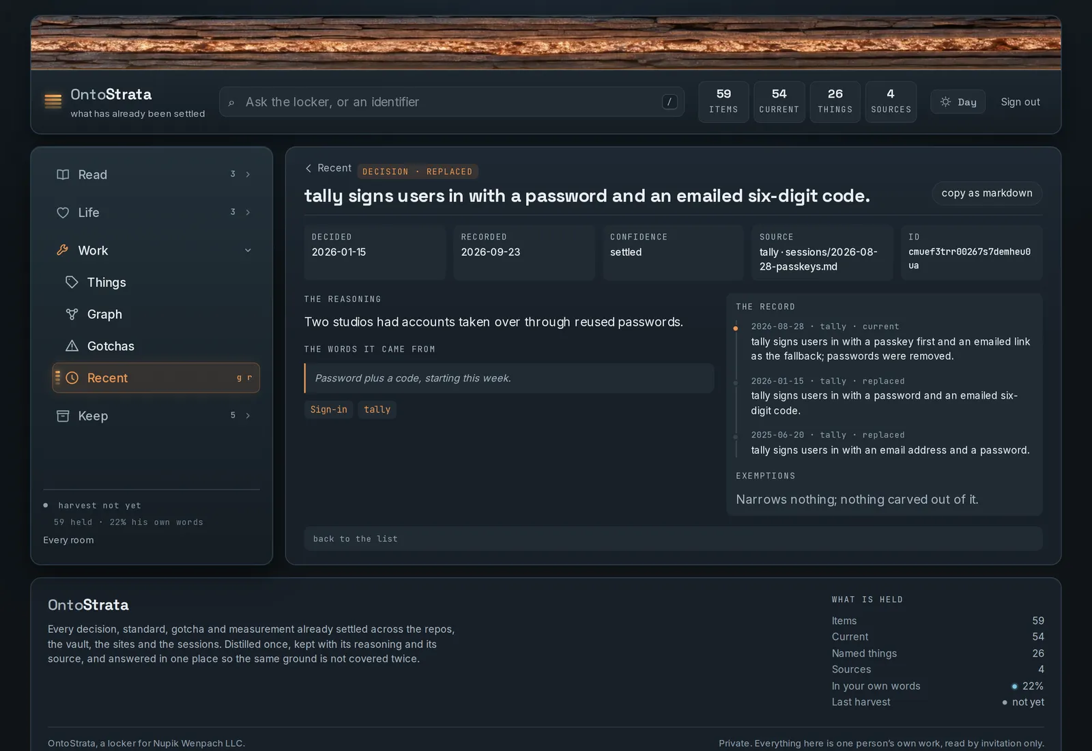
Task: Click the 59 Items counter tile
Action: [723, 102]
